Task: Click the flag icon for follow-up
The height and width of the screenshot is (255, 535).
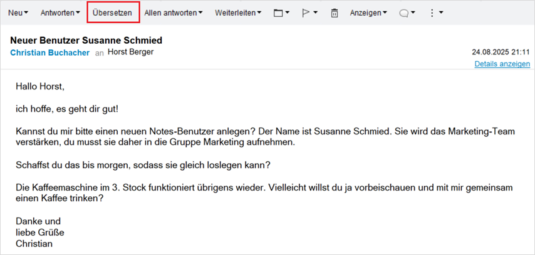Action: click(306, 13)
